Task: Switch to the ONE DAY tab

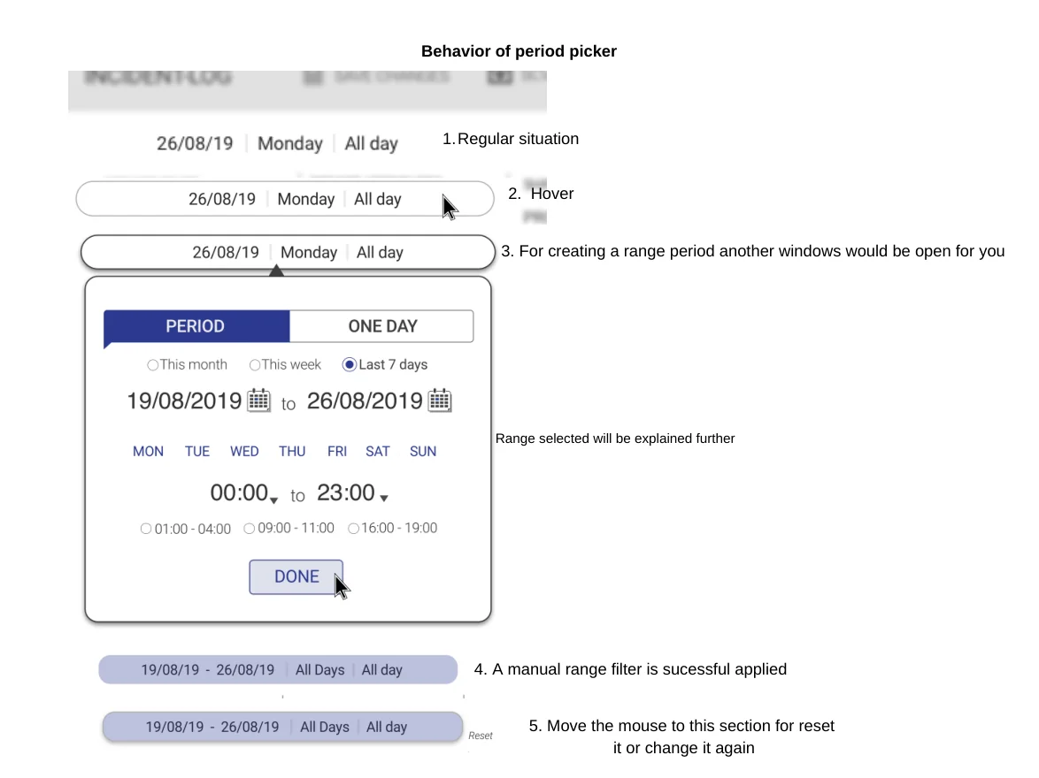Action: click(x=381, y=326)
